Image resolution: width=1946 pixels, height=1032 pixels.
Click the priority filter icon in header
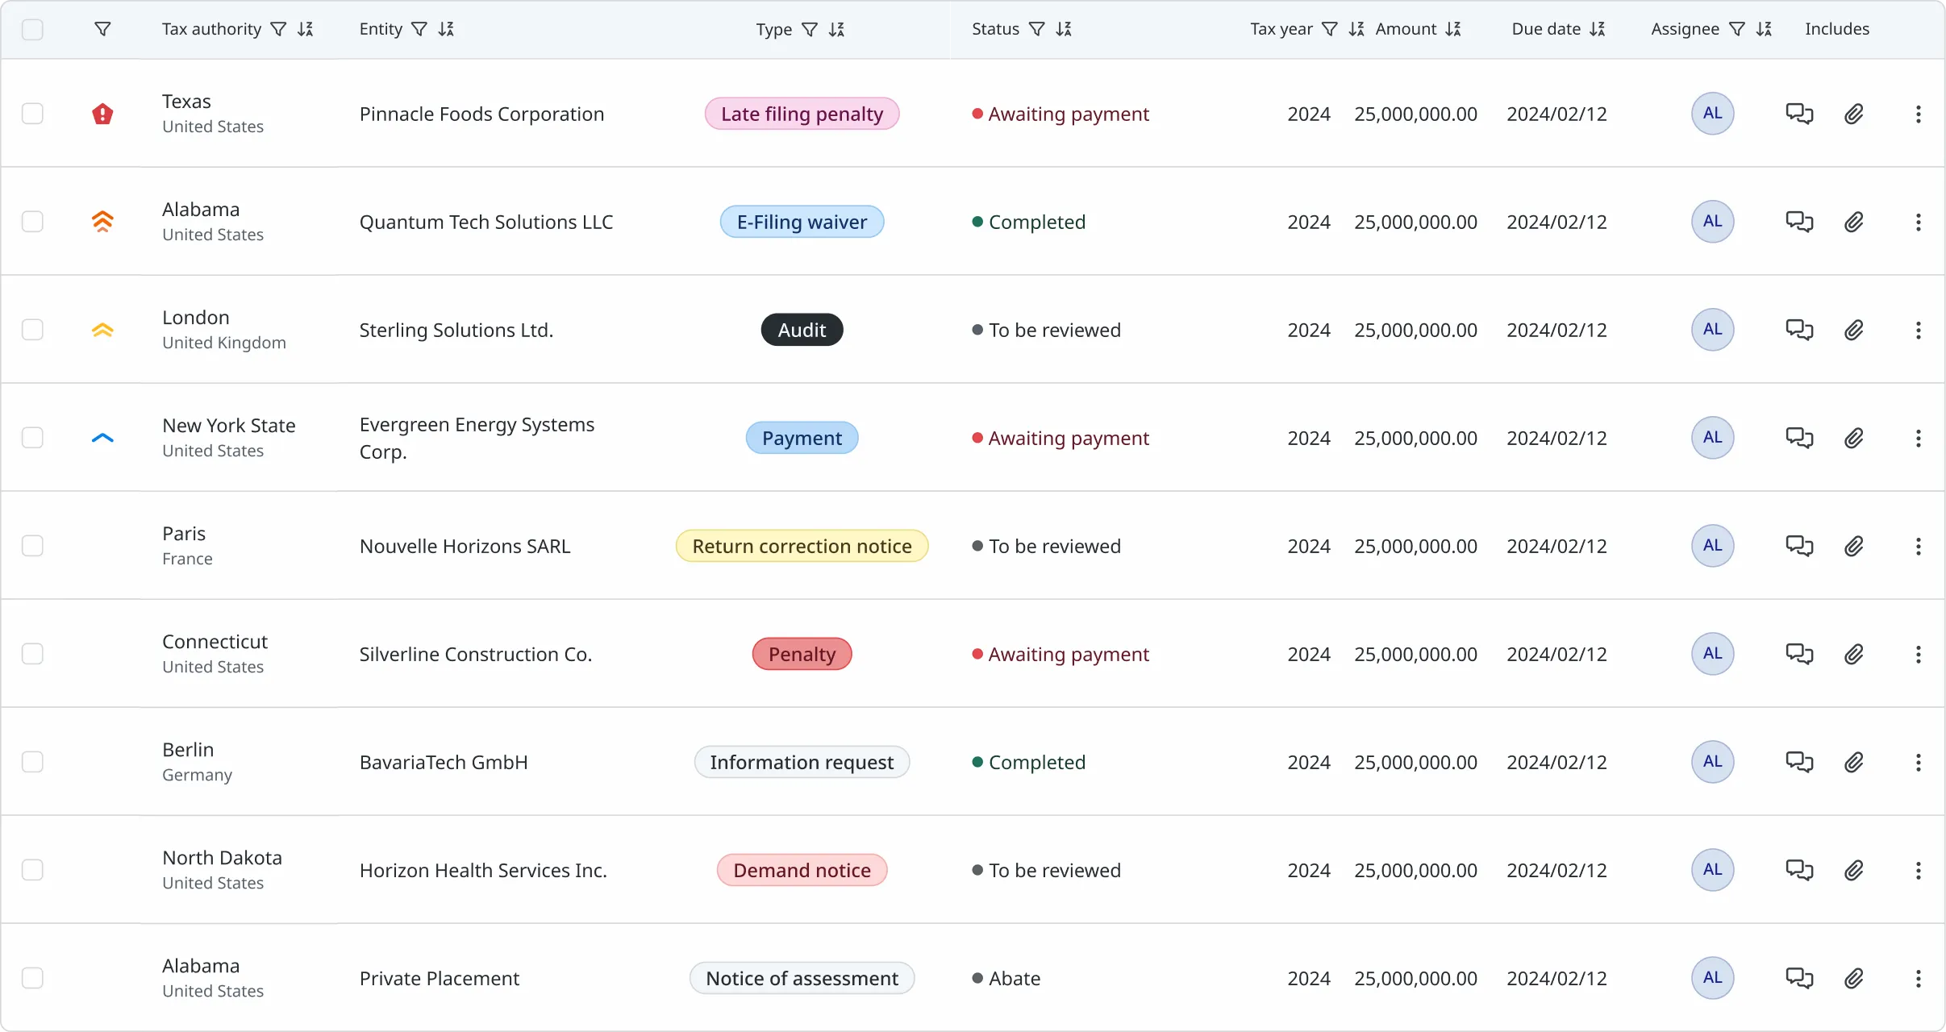102,30
